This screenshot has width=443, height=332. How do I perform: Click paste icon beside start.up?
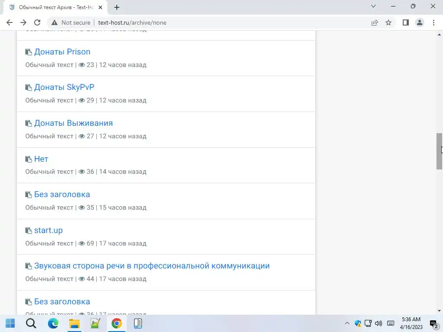click(29, 231)
